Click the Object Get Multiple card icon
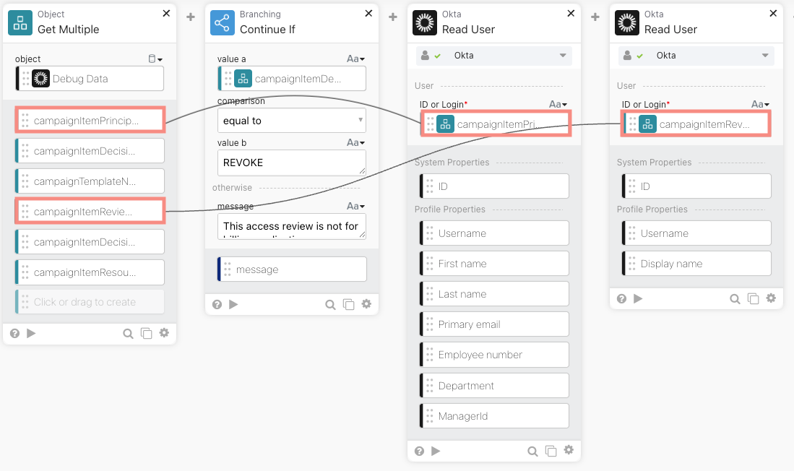The width and height of the screenshot is (794, 471). pyautogui.click(x=20, y=22)
